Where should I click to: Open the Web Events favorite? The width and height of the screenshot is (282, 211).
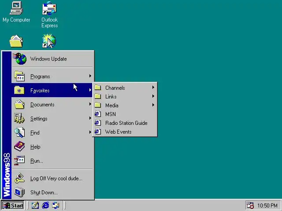(x=125, y=131)
